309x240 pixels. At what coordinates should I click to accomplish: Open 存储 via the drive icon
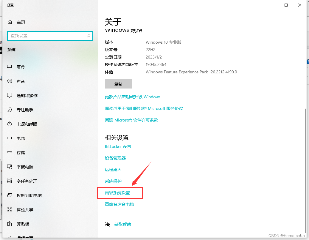pos(10,152)
